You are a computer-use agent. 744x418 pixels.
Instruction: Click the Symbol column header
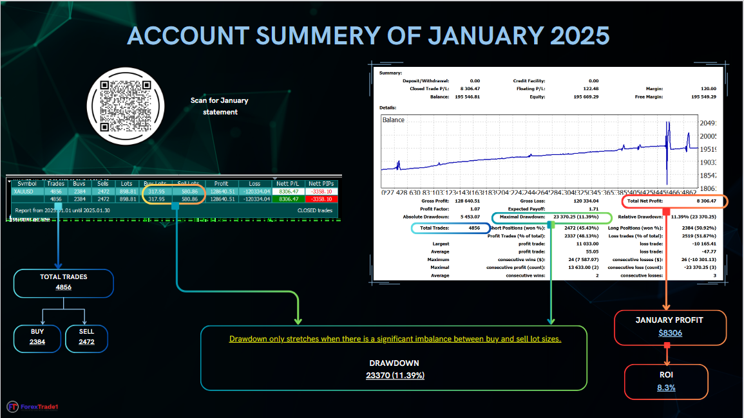27,183
